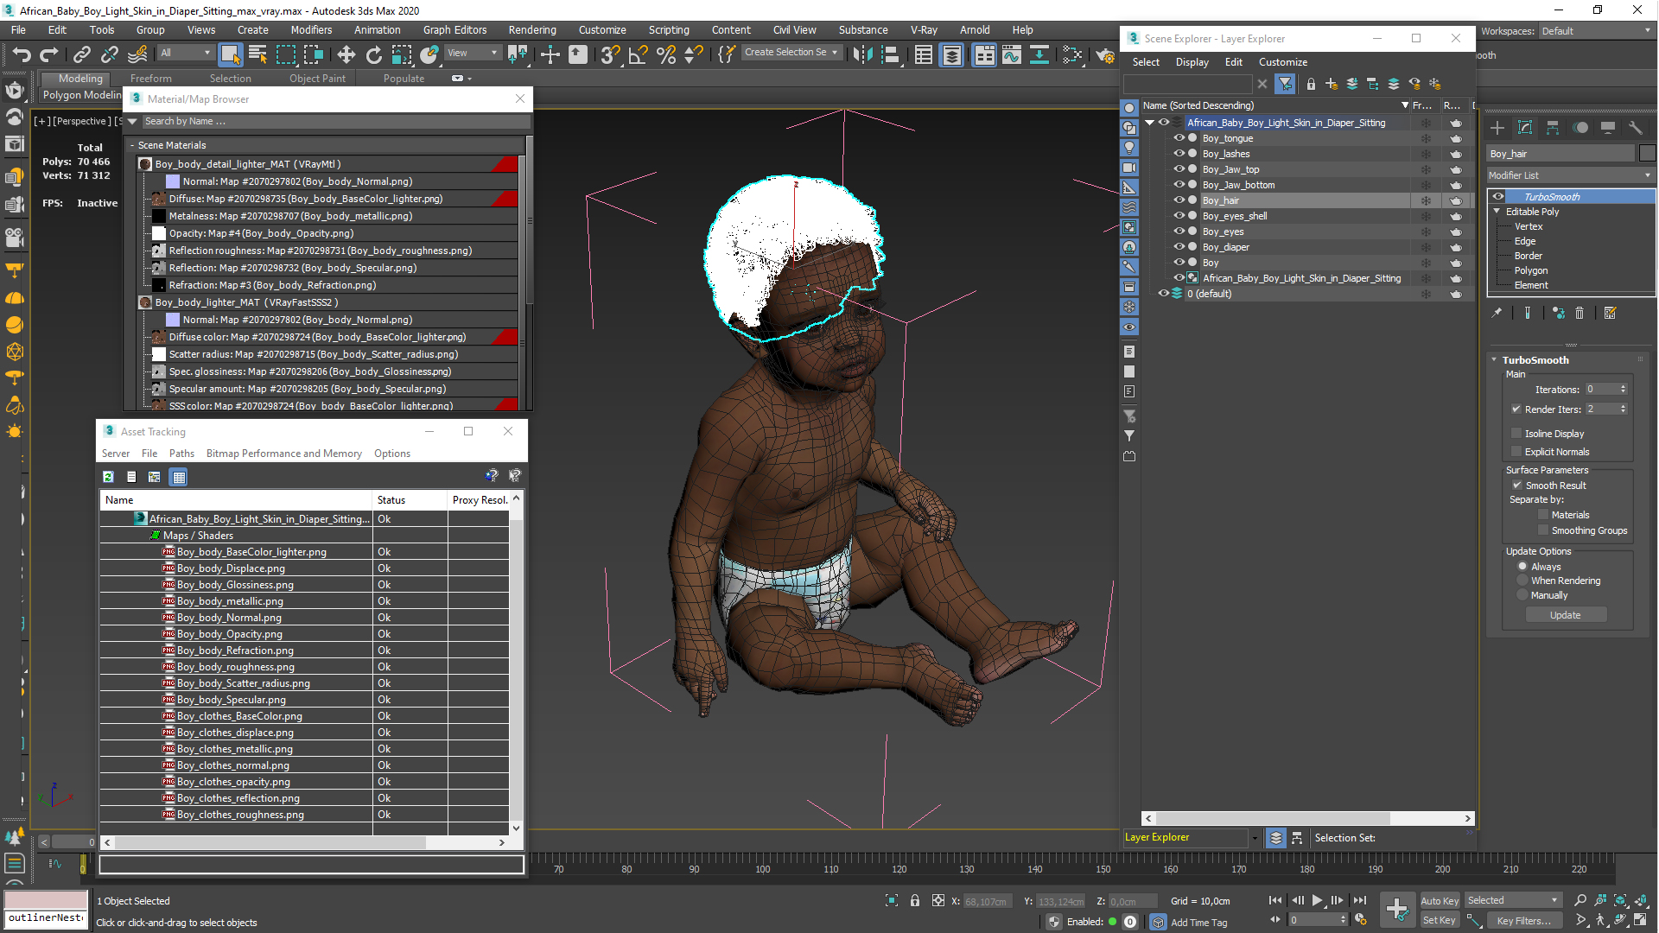The image size is (1659, 933).
Task: Open the Utilities wrench tab
Action: point(1635,128)
